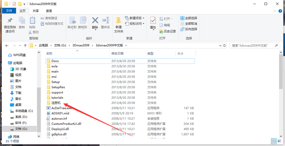Select 本地磁盘 (C:) in navigation pane
285x146 pixels.
pos(22,111)
